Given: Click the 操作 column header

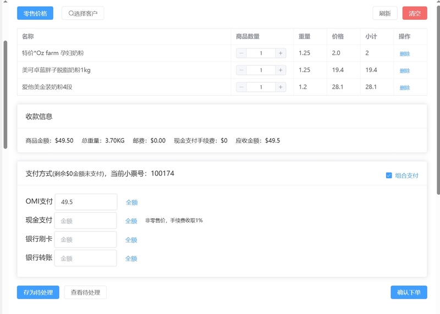Looking at the screenshot, I should 404,36.
